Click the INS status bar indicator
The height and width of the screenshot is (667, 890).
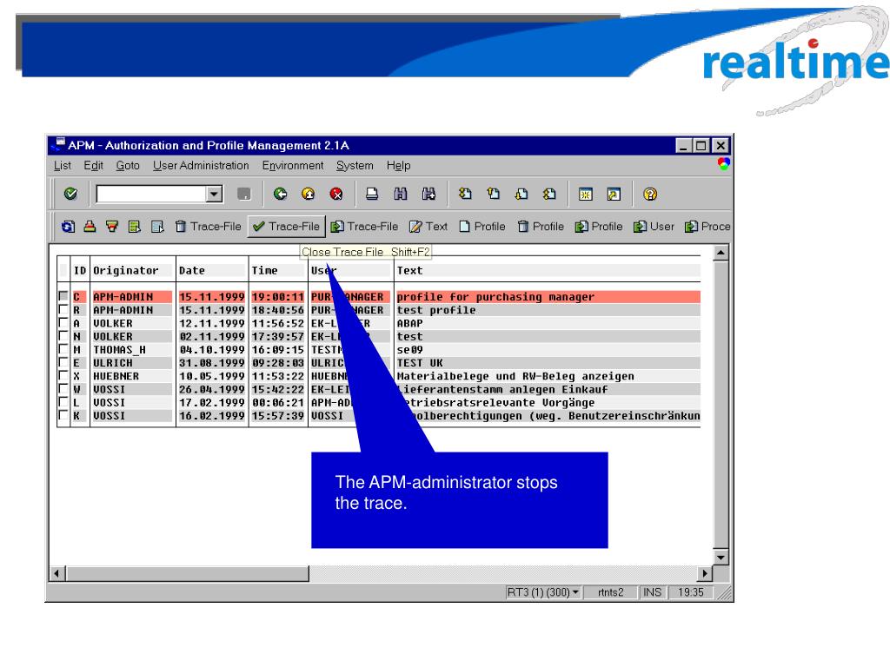(x=652, y=592)
